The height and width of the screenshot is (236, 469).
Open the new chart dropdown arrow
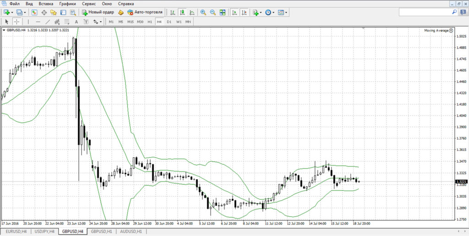(12, 12)
